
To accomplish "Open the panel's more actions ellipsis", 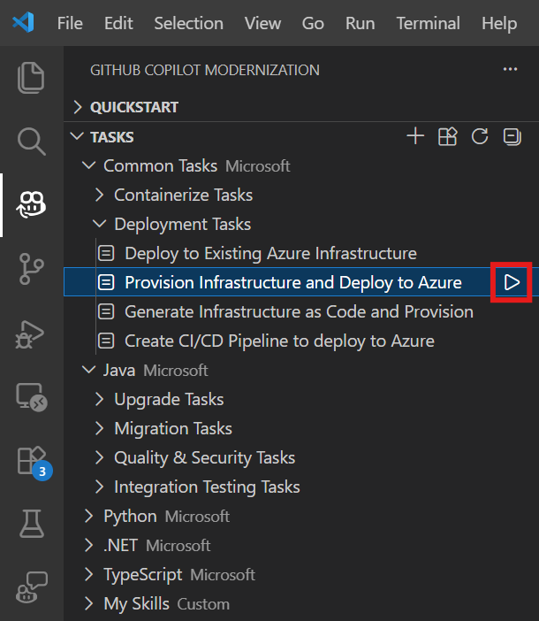I will click(510, 69).
